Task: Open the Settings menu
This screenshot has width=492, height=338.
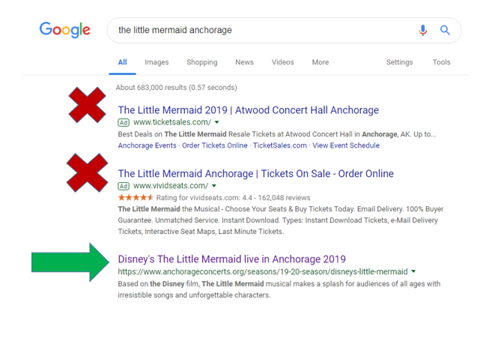Action: pyautogui.click(x=399, y=62)
